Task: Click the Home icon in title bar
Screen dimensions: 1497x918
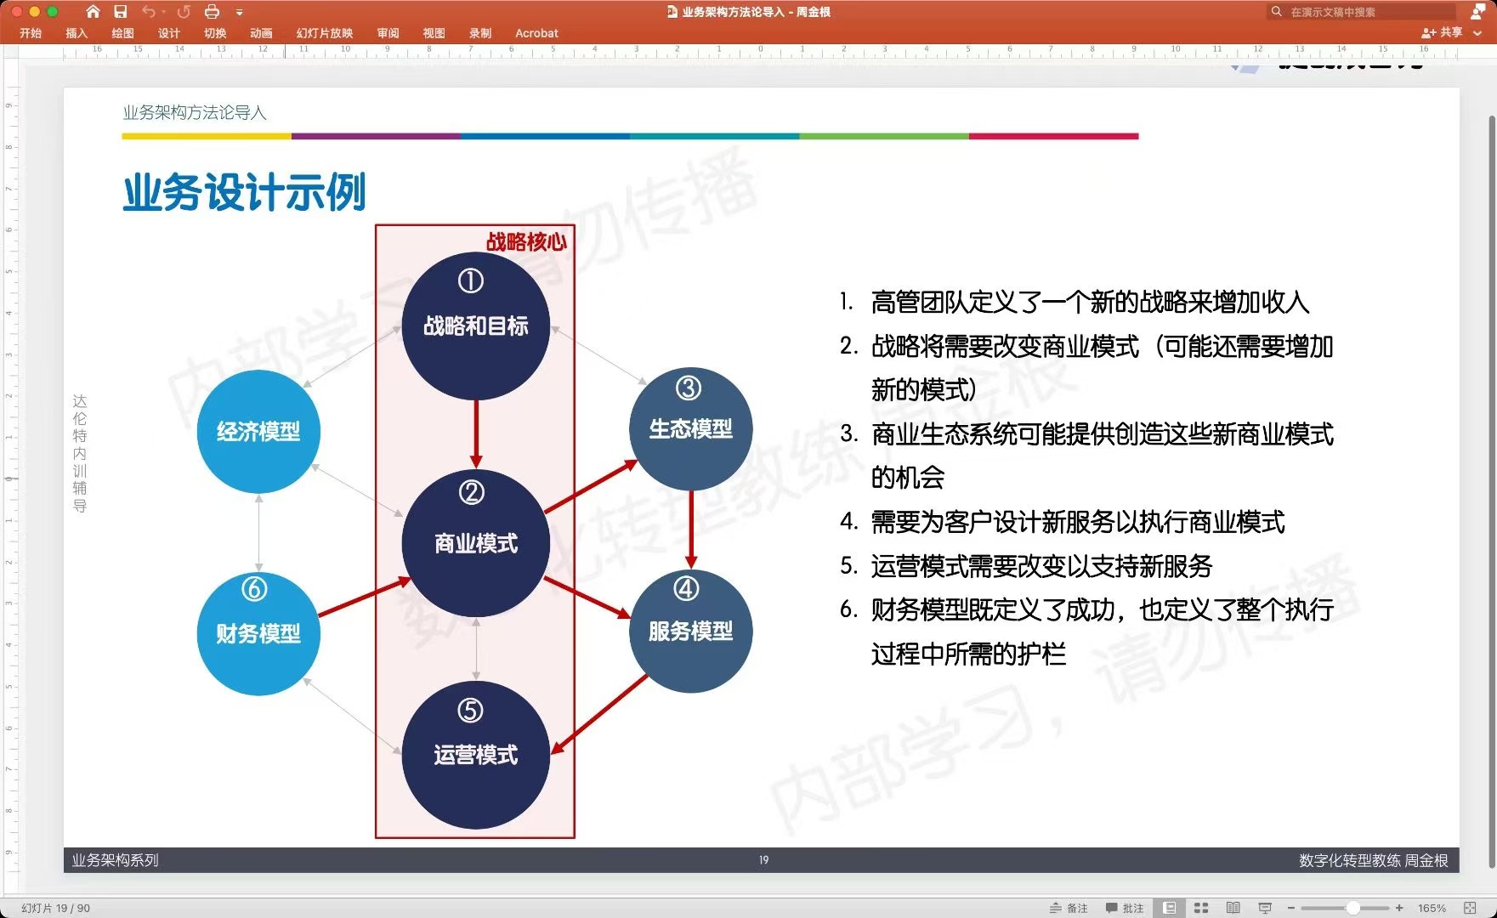Action: click(94, 12)
